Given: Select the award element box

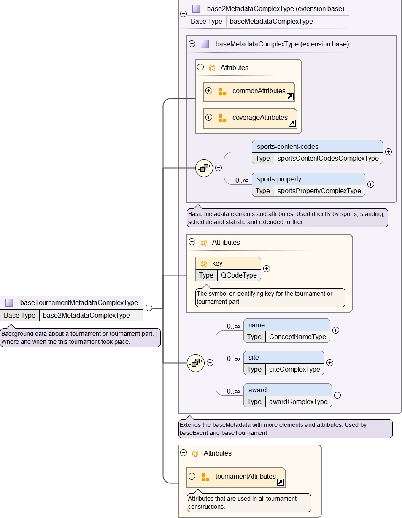Looking at the screenshot, I should point(287,390).
